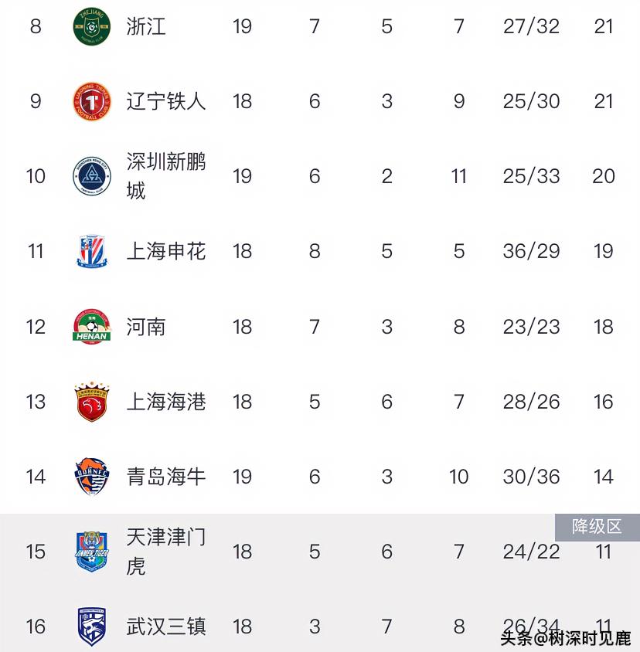Viewport: 640px width, 652px height.
Task: Open the 天津津门虎 team row
Action: (320, 552)
